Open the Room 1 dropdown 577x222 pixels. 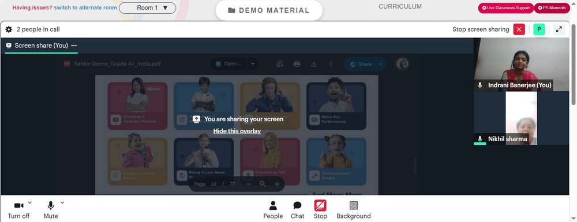148,7
